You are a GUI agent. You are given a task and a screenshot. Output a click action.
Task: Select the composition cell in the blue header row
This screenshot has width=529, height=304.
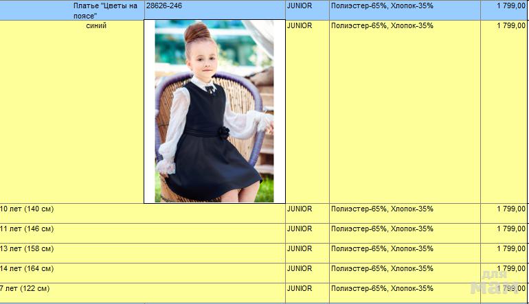point(382,5)
